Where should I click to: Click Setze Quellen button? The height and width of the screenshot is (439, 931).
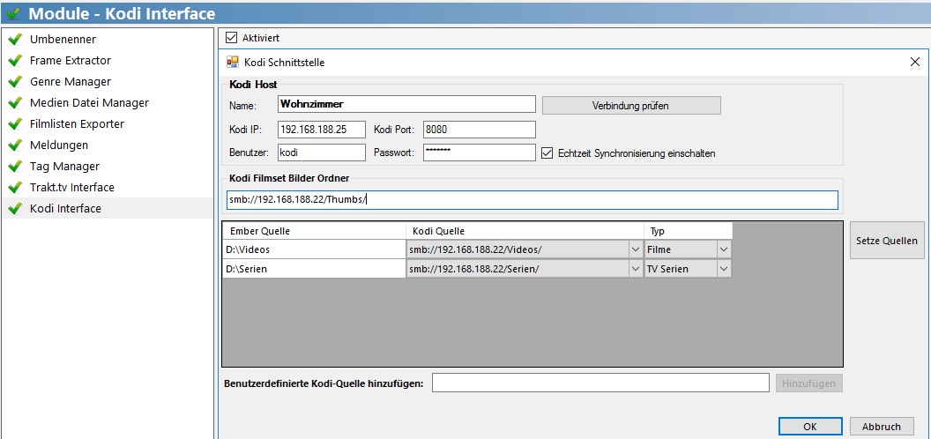pyautogui.click(x=887, y=241)
